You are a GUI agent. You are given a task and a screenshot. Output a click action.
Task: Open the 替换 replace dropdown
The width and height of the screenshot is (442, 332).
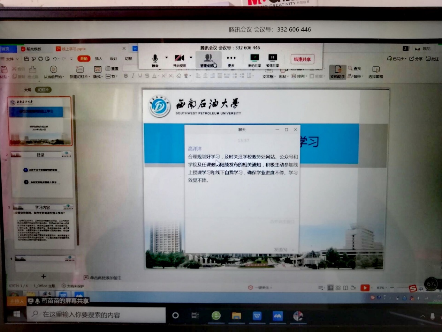pos(356,76)
